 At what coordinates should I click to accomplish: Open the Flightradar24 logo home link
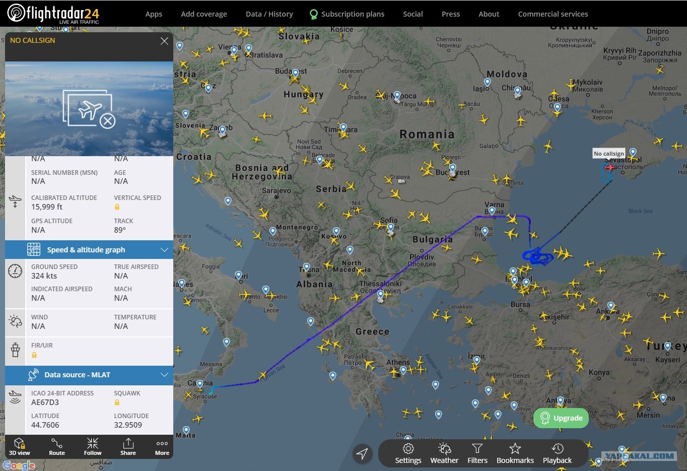[53, 14]
